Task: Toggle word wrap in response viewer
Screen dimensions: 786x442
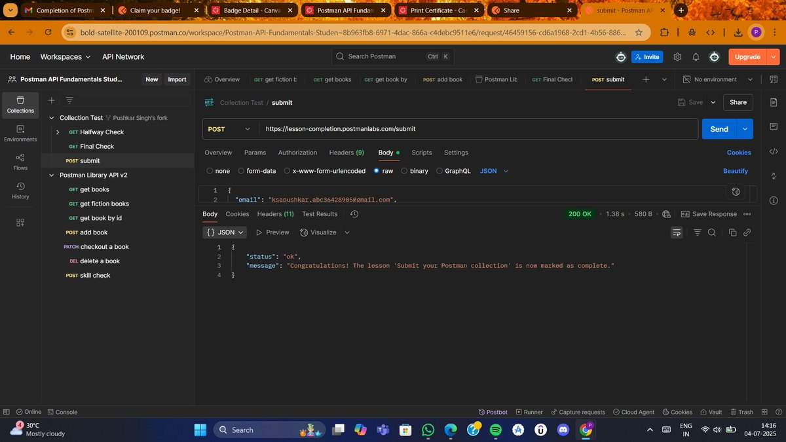Action: point(677,232)
